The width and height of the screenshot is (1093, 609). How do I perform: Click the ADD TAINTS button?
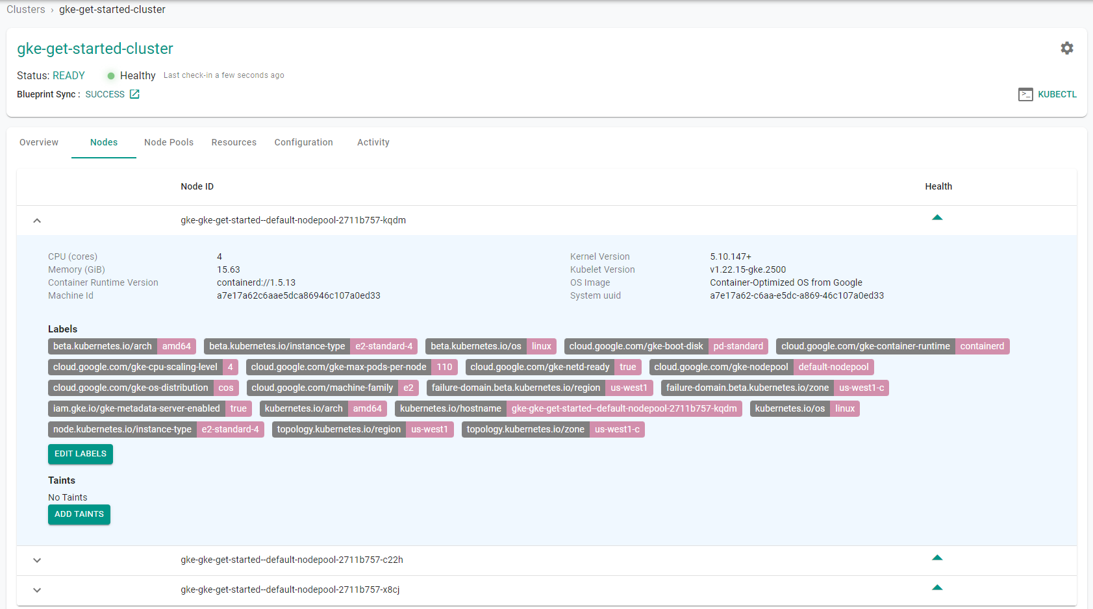pos(79,514)
